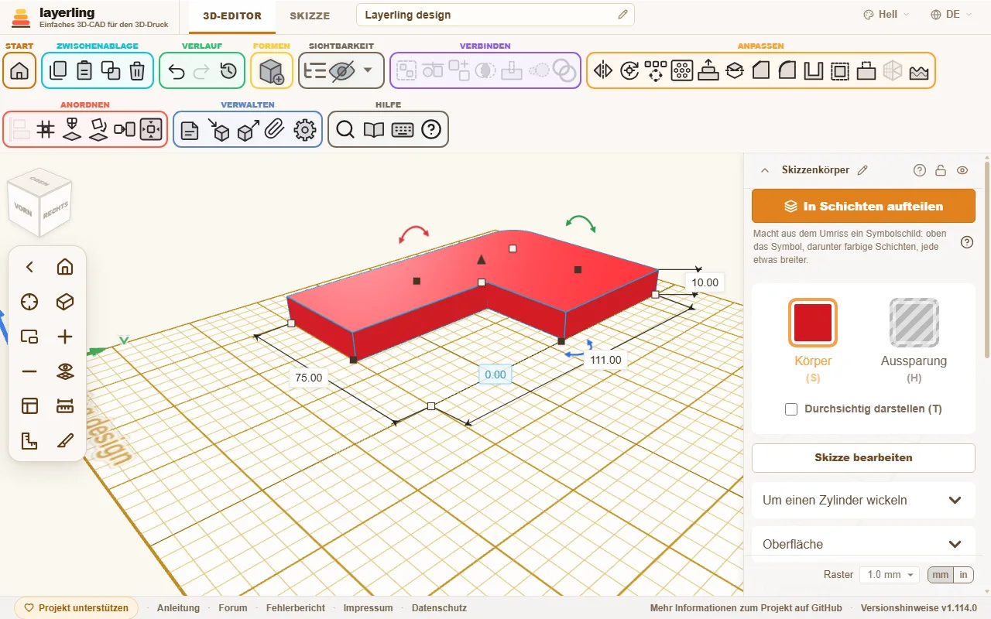Click the paste clipboard icon
The height and width of the screenshot is (619, 991).
click(x=84, y=71)
